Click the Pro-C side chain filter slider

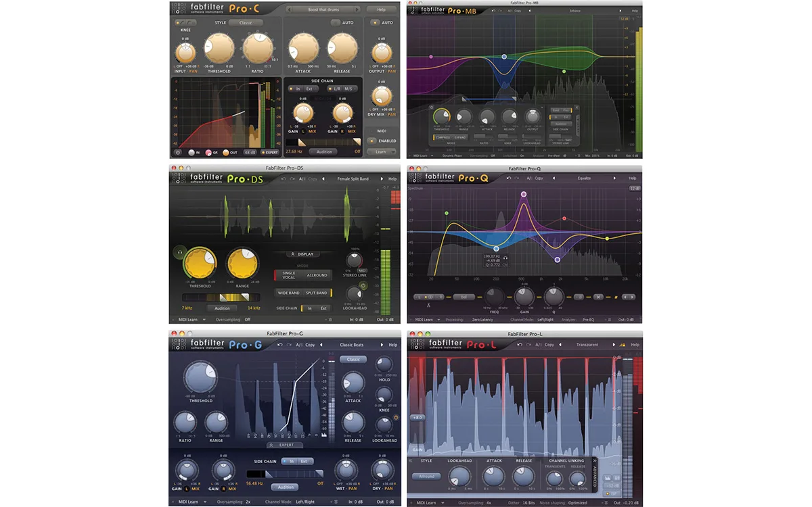click(x=324, y=142)
